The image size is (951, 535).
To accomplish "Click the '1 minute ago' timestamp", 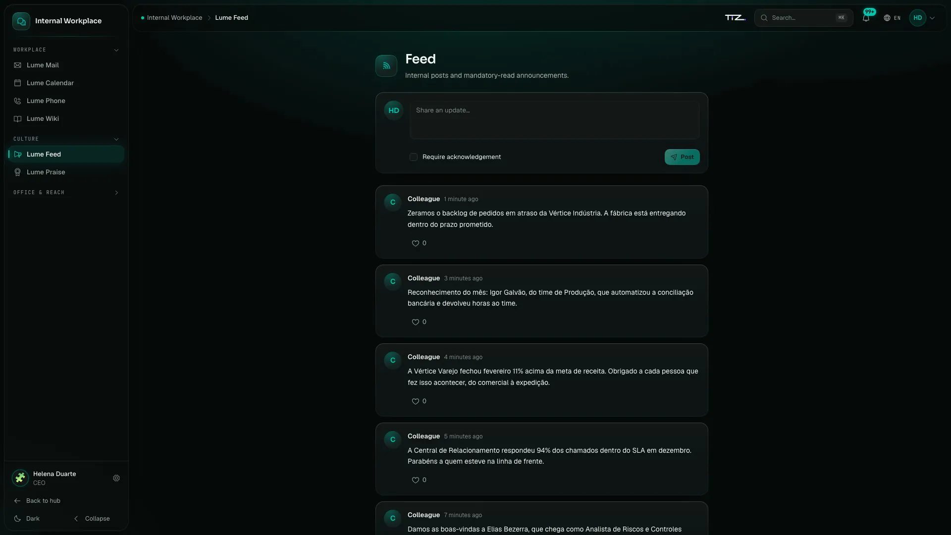I will click(461, 199).
